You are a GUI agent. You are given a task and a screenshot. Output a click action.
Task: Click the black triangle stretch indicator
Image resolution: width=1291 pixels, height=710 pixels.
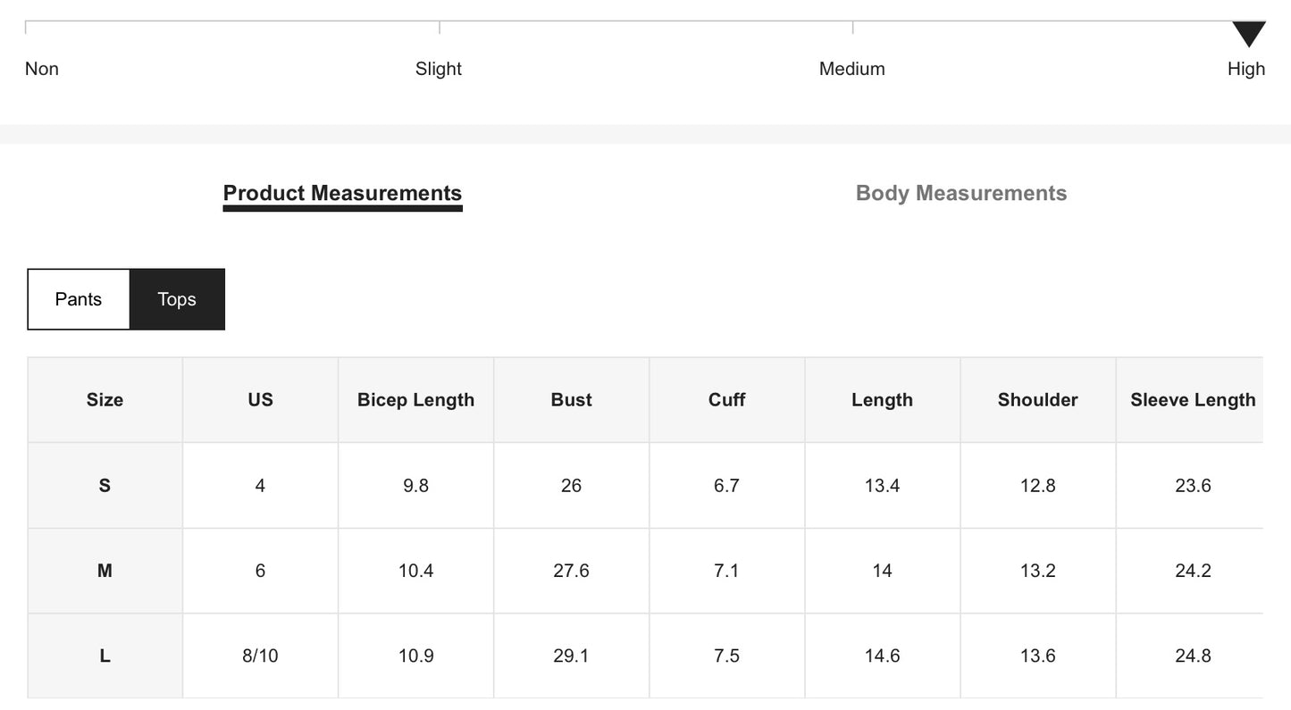pyautogui.click(x=1248, y=34)
